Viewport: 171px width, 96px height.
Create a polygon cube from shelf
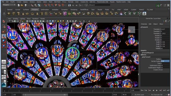click(14, 14)
